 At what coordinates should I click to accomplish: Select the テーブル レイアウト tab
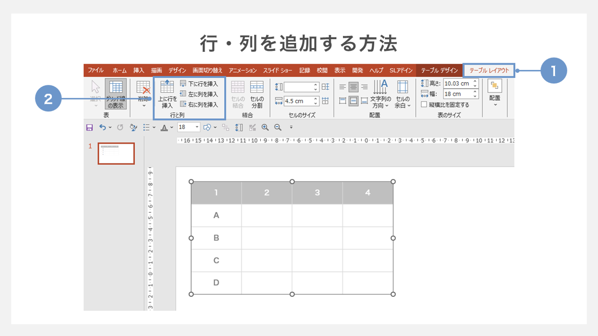click(489, 71)
